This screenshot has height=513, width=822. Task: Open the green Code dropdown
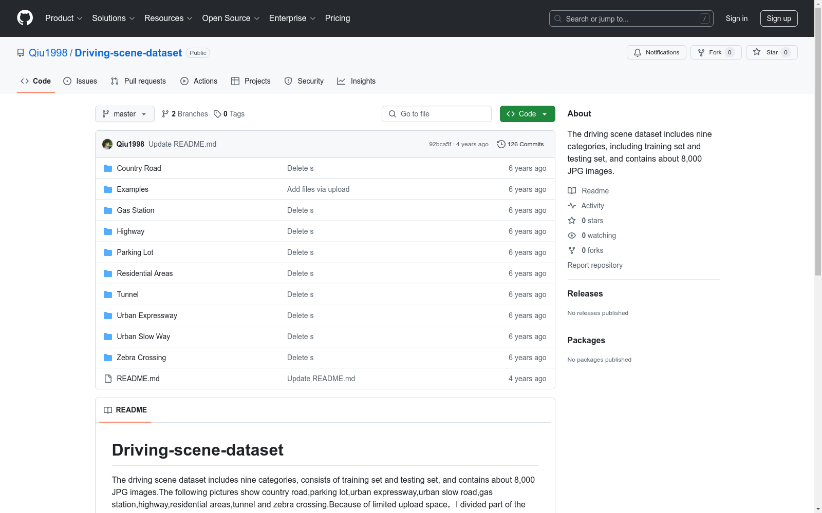527,114
